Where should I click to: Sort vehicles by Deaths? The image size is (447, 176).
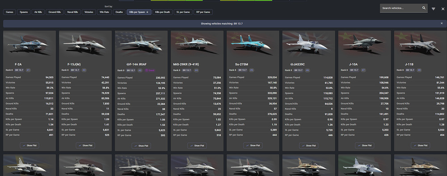119,12
